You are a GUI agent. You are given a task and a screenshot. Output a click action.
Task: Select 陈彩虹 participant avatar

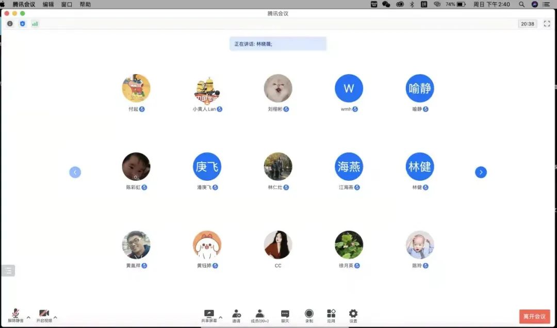(136, 167)
